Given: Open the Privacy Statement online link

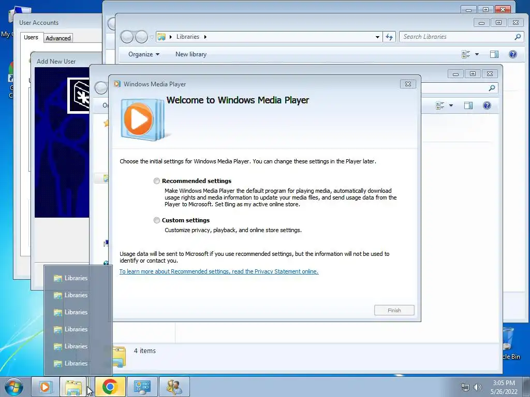Looking at the screenshot, I should (x=219, y=271).
